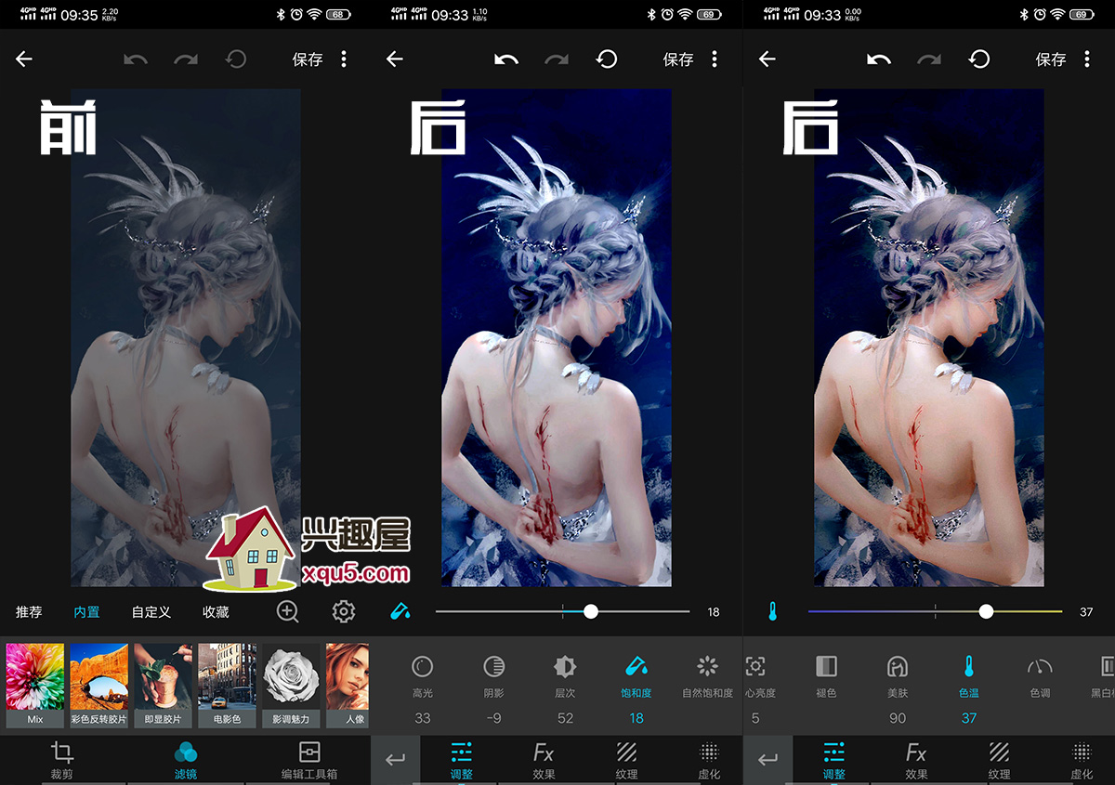Switch to the 自定义 filter tab
The width and height of the screenshot is (1115, 785).
pyautogui.click(x=151, y=612)
